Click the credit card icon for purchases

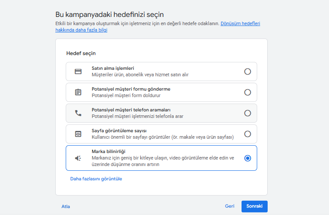pyautogui.click(x=78, y=72)
